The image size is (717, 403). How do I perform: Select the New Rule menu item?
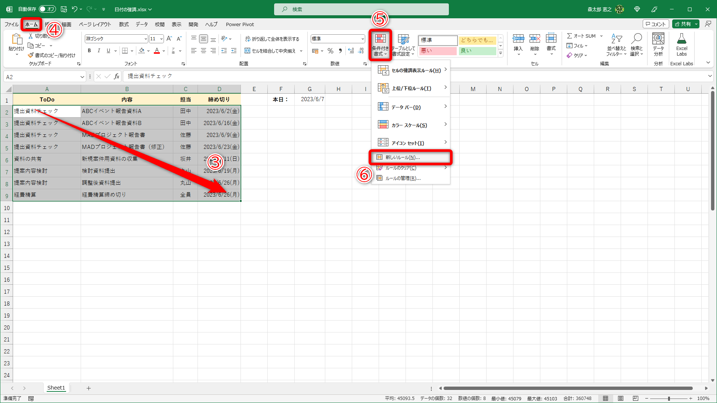pos(403,157)
